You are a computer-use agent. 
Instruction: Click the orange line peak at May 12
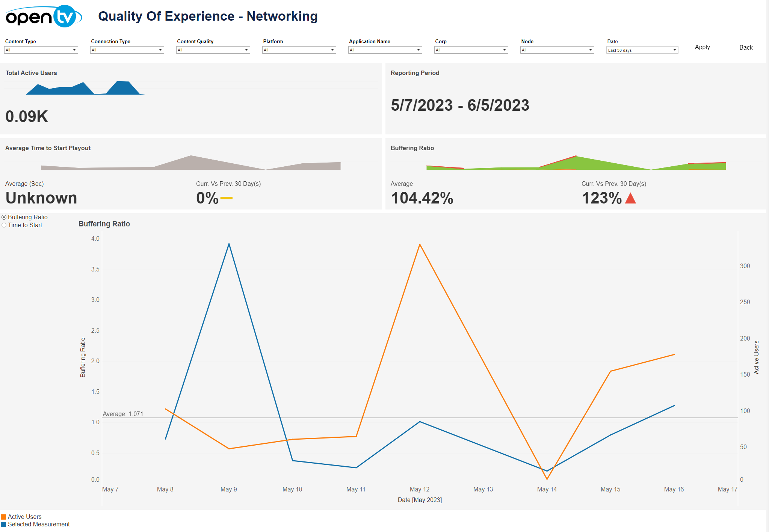tap(420, 245)
